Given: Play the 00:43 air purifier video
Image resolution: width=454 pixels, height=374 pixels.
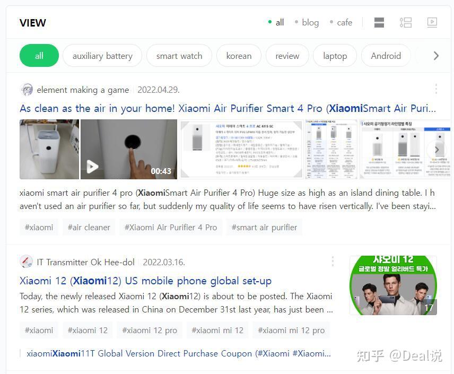Looking at the screenshot, I should point(128,149).
